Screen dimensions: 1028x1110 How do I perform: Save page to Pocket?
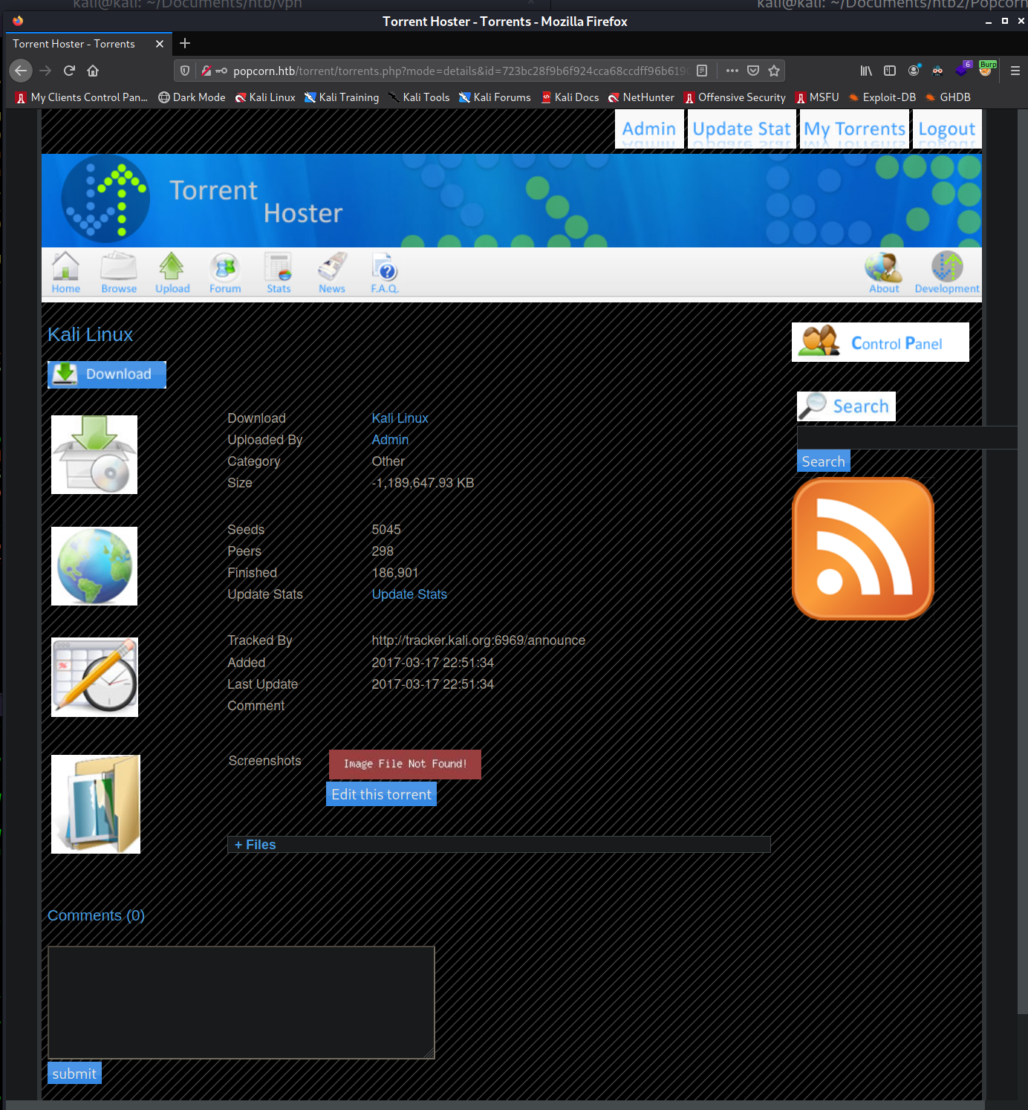click(x=753, y=71)
